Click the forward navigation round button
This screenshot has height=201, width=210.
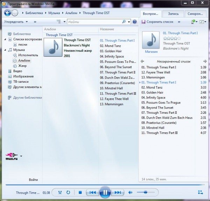pyautogui.click(x=15, y=13)
